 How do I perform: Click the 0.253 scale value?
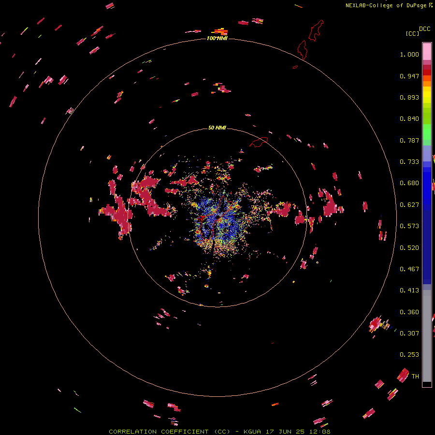coord(409,355)
